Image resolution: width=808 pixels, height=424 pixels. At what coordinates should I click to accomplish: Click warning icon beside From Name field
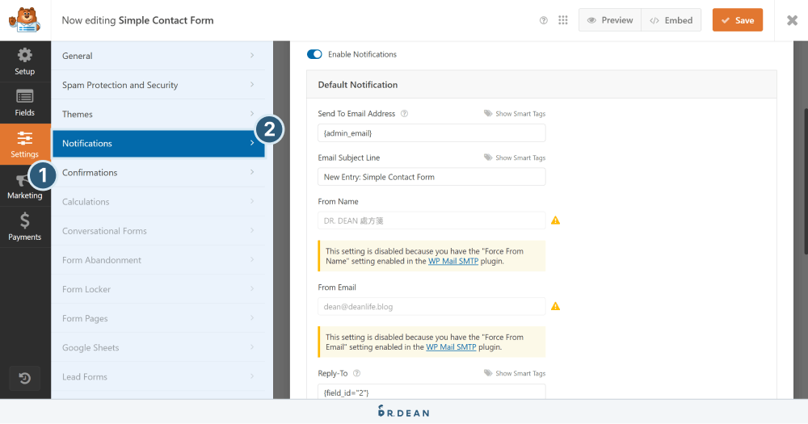coord(556,220)
